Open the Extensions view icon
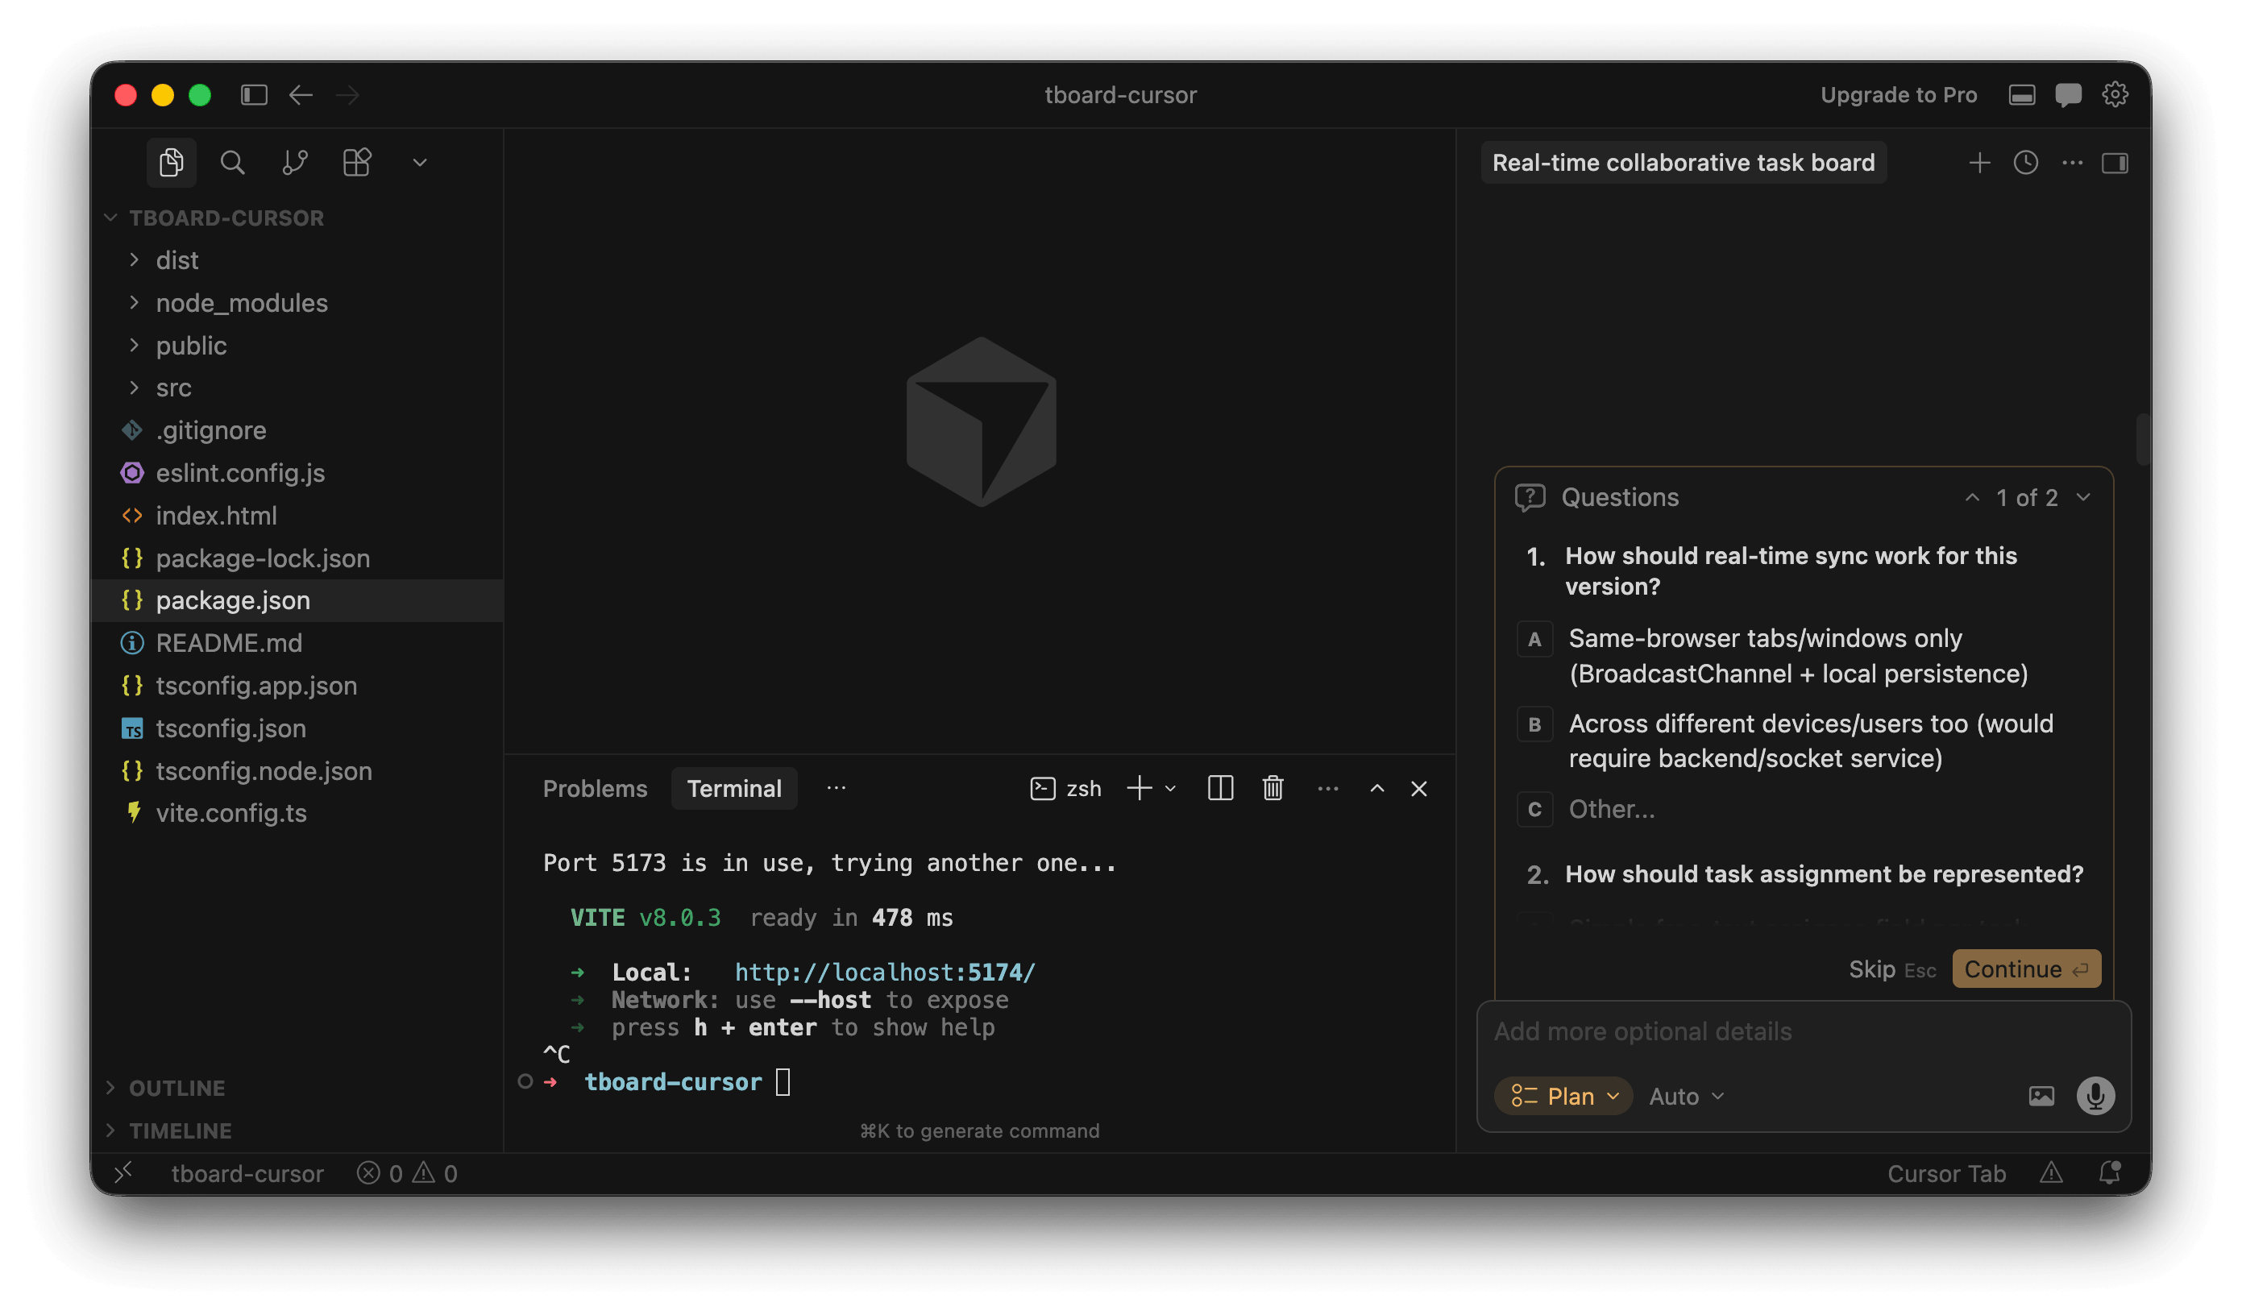This screenshot has width=2242, height=1315. 357,163
